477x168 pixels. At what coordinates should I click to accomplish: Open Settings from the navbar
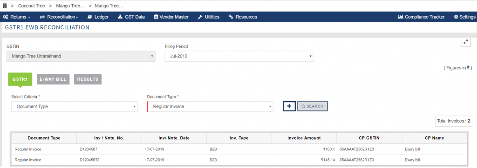[x=464, y=17]
